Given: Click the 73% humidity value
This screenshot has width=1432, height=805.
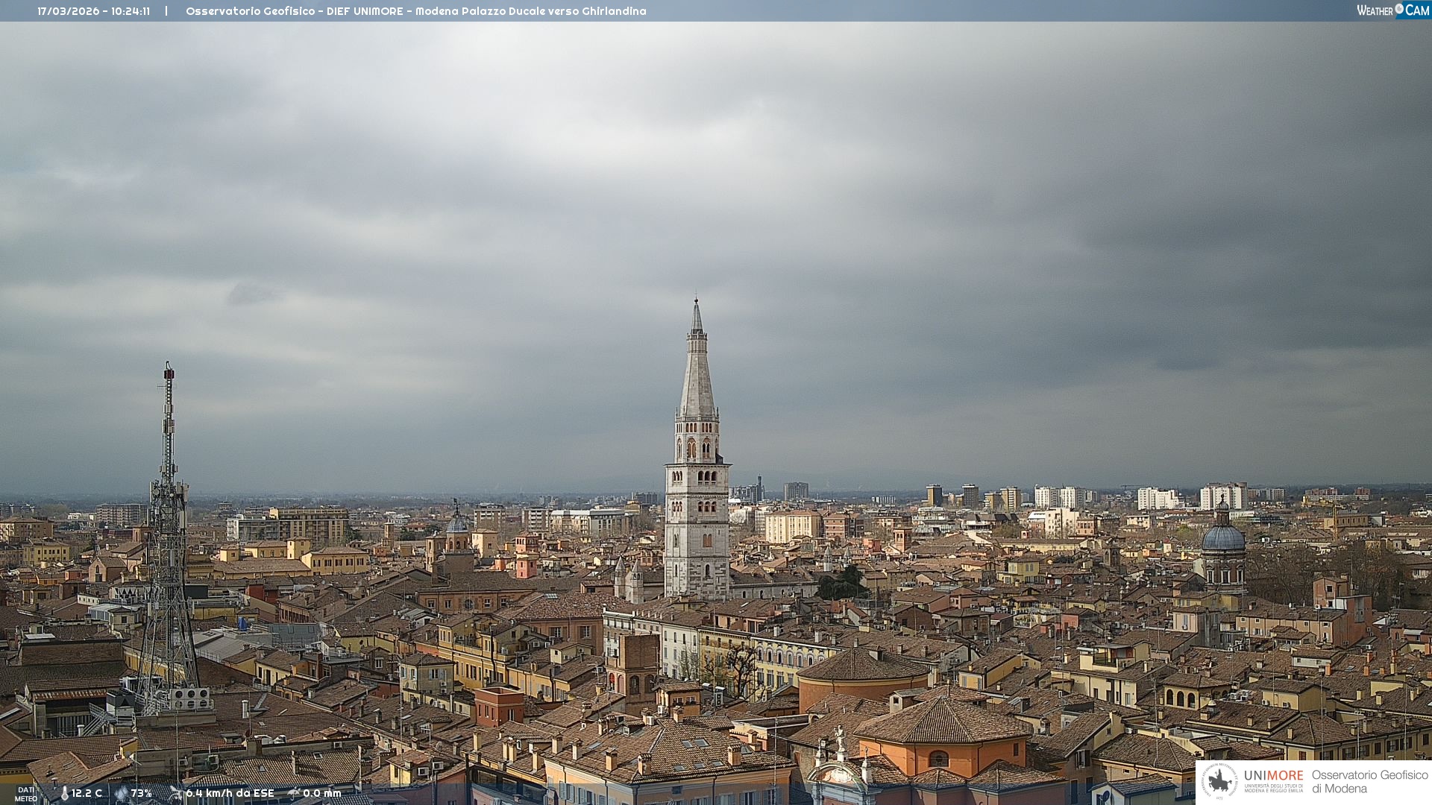Looking at the screenshot, I should pos(142,794).
